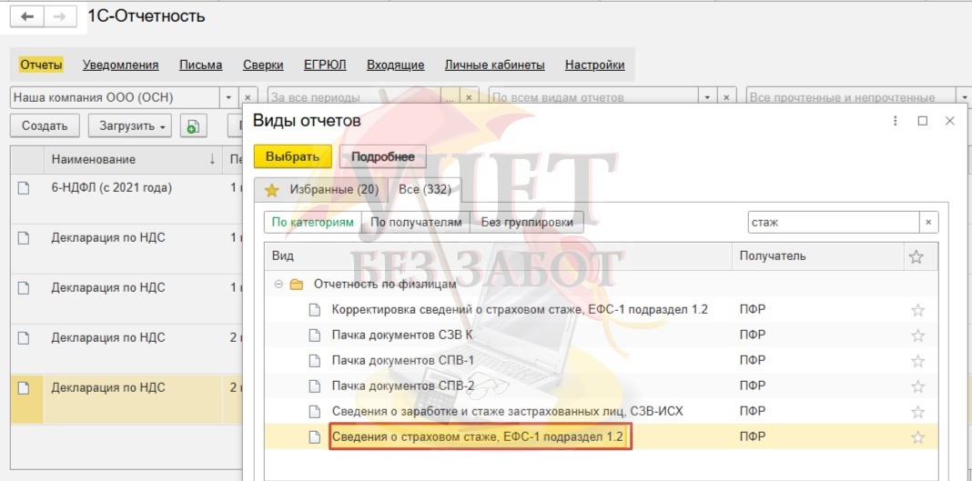Open the dialog's three-dot more menu
Viewport: 972px width, 481px height.
pos(896,121)
